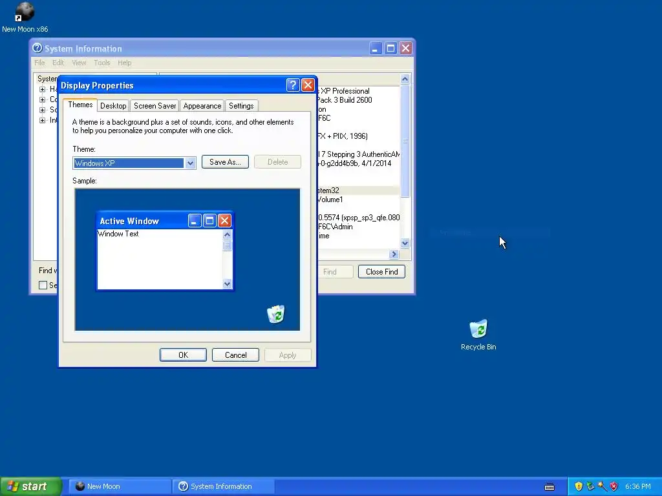Click the Apply button in Display Properties
Viewport: 662px width, 496px height.
288,355
